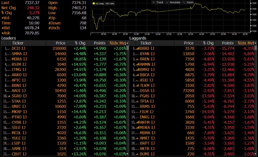This screenshot has width=258, height=157.
Task: Click the volume bars icon beside SGRO IJ
Action: [x=9, y=96]
